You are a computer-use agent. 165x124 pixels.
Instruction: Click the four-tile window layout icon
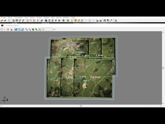click(x=105, y=21)
